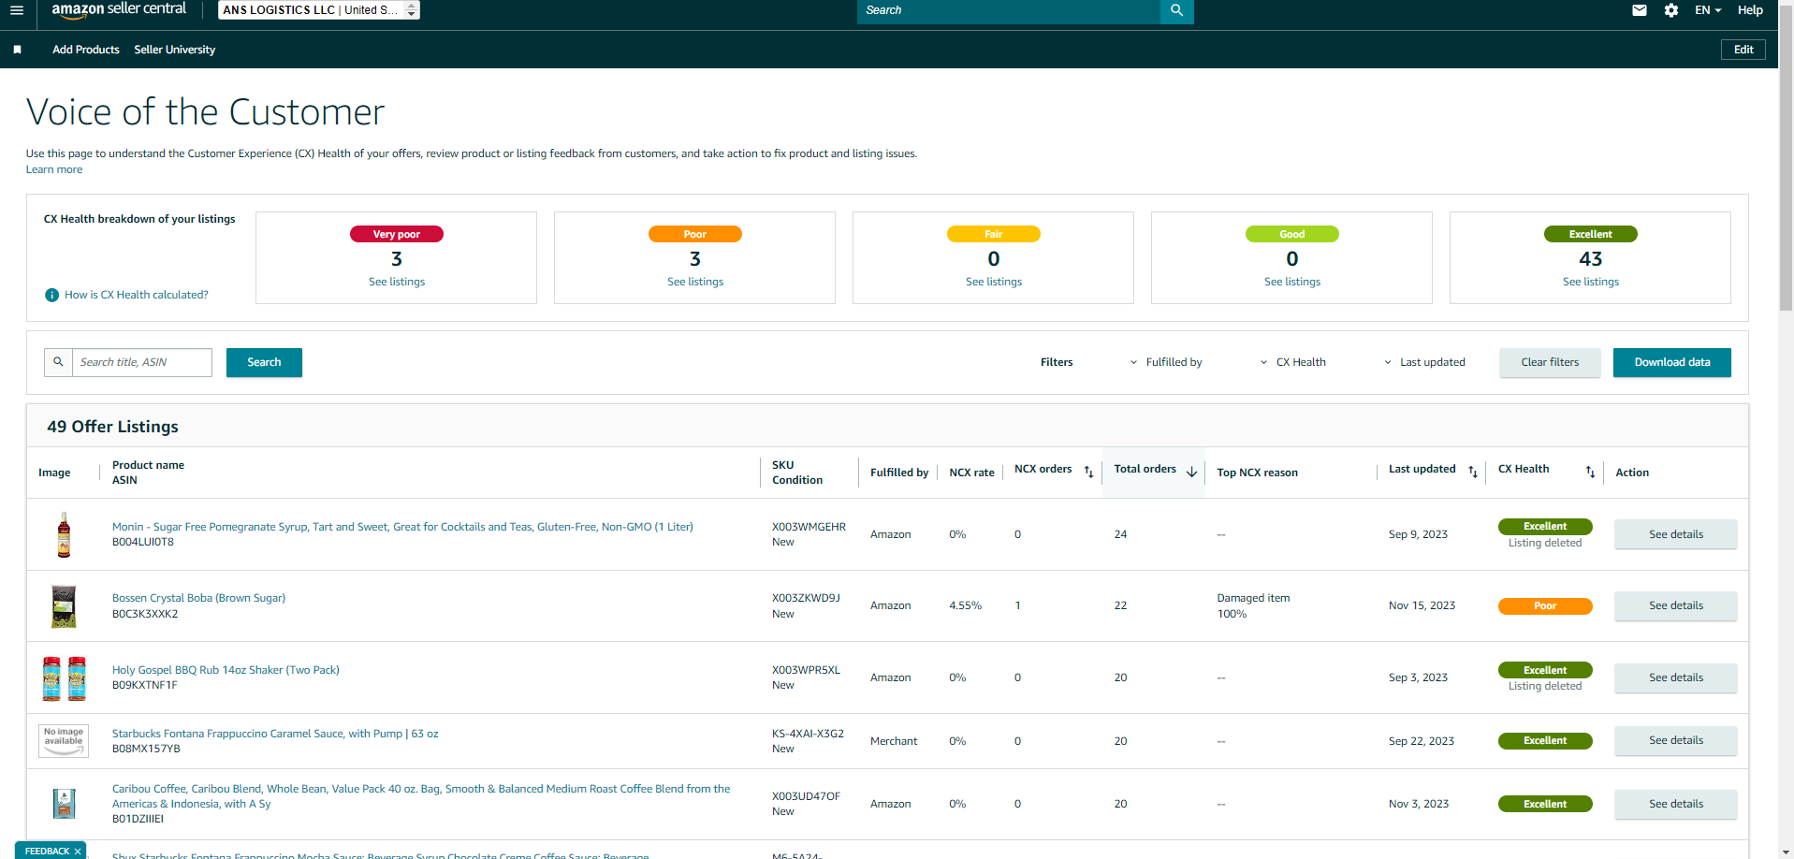Screen dimensions: 1794x859
Task: Open the Monin Sugar Free Pomegranate Syrup link
Action: [402, 527]
